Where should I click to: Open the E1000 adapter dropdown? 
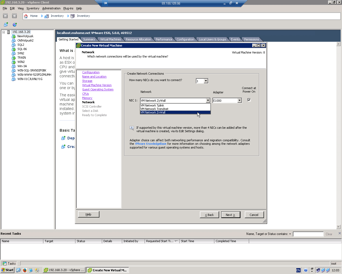pyautogui.click(x=240, y=101)
